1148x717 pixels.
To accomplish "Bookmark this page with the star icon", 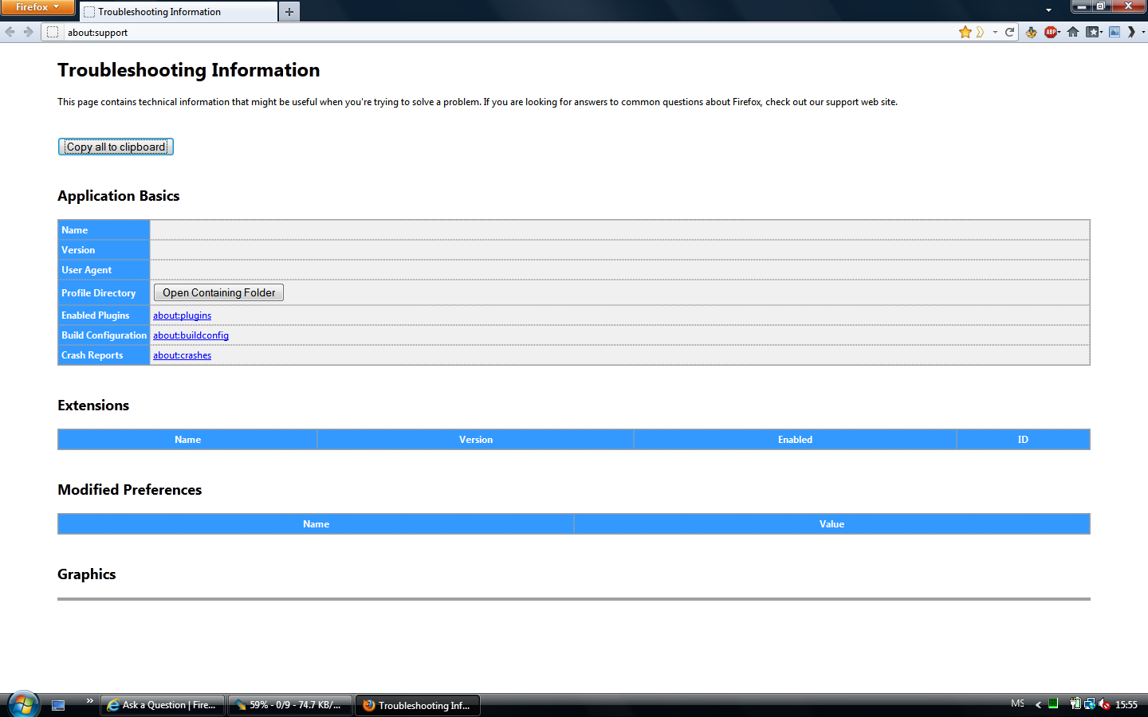I will (965, 32).
